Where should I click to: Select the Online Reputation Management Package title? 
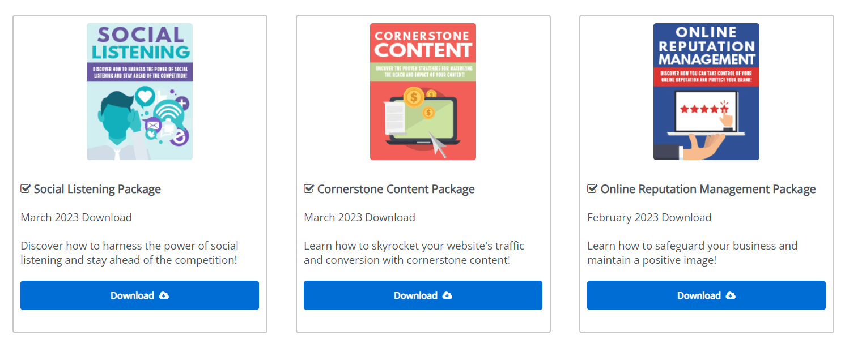pyautogui.click(x=708, y=189)
